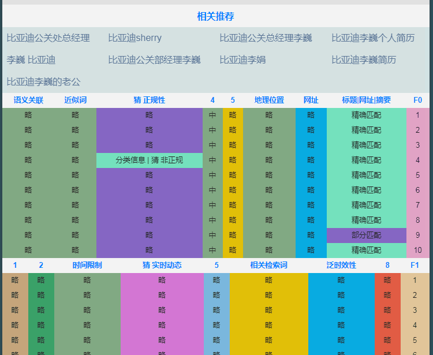Select the 地理位置 column header
The height and width of the screenshot is (355, 433).
pos(269,100)
